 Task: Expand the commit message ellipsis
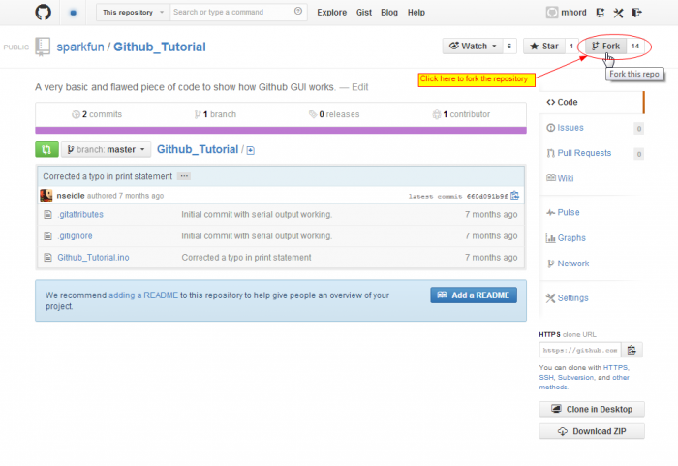tap(184, 176)
